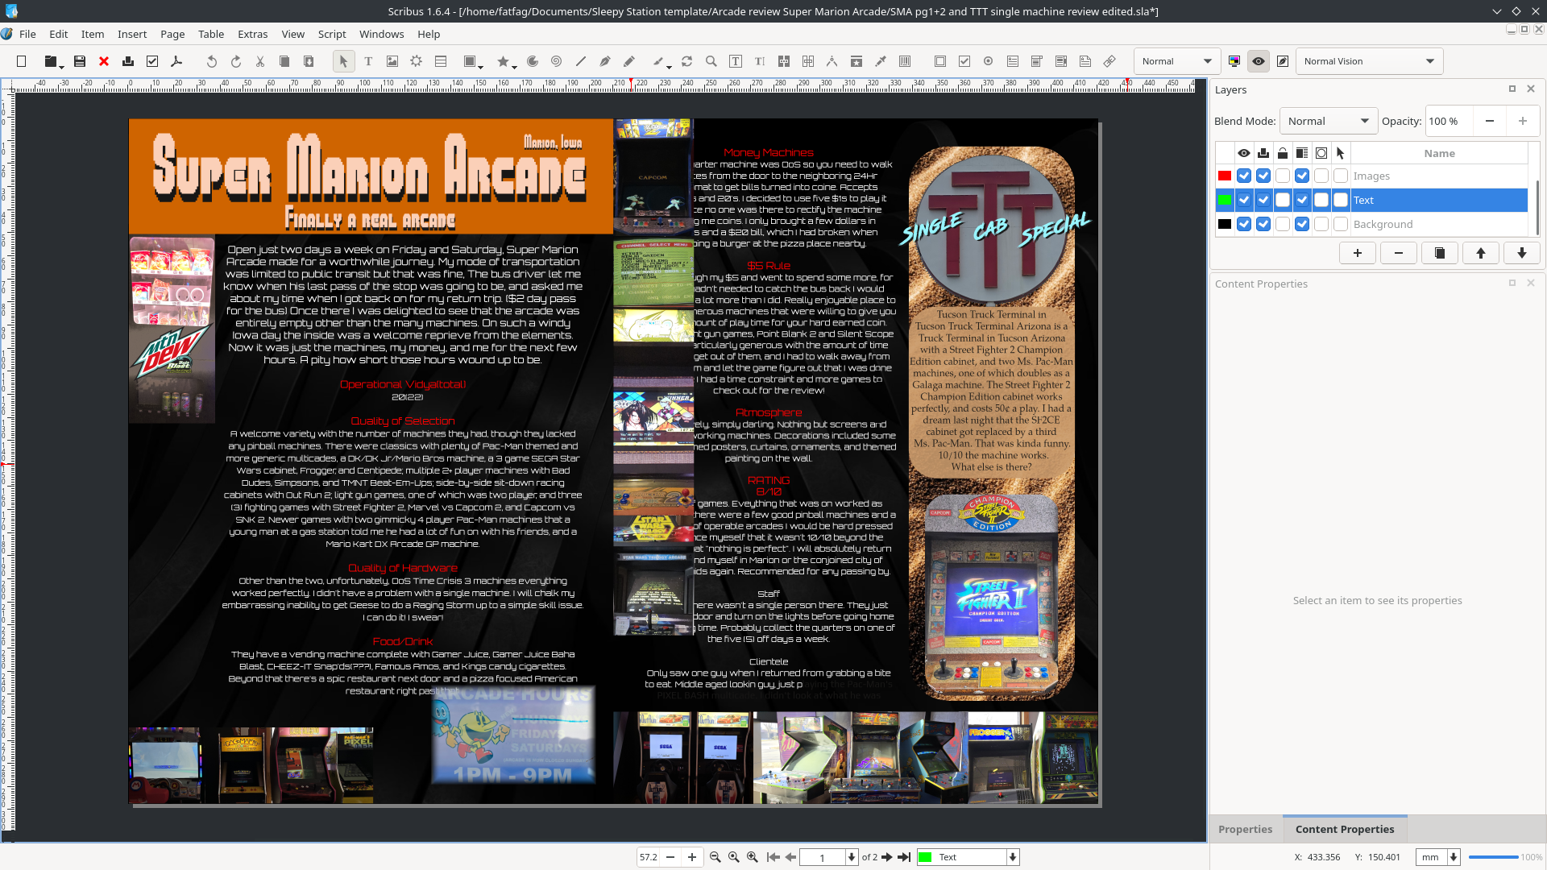Select the Eye Dropper tool
Image resolution: width=1547 pixels, height=870 pixels.
coord(880,61)
